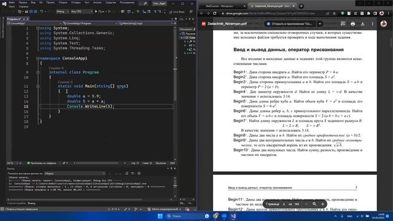Open Тест menu
Screen dimensions: 393x221
coord(87,2)
